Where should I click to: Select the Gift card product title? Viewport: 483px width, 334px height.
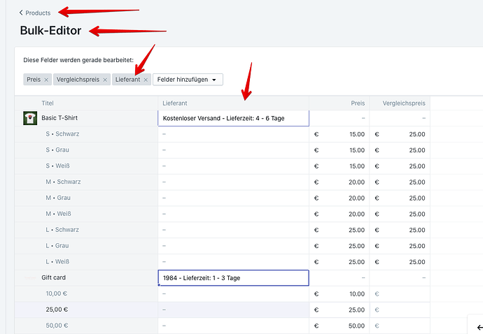point(53,278)
